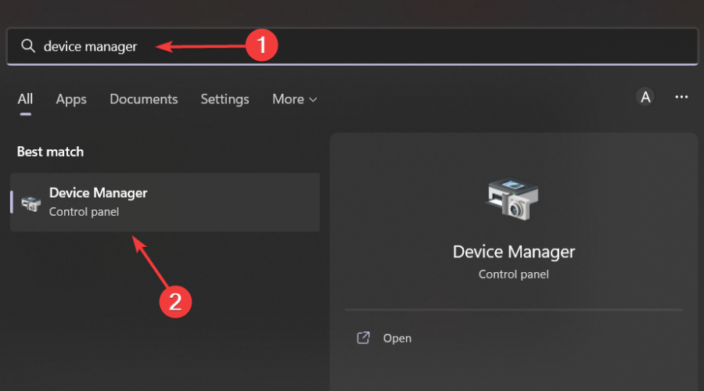Click the search box containing 'device manager'
The height and width of the screenshot is (391, 704).
(352, 46)
